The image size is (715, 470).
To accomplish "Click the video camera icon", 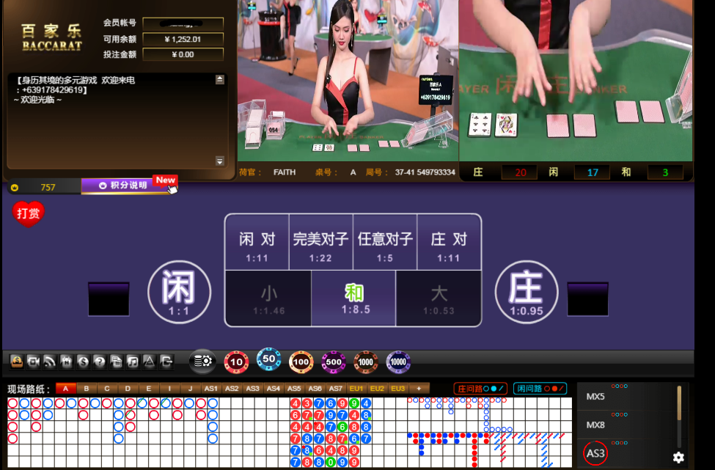I will pyautogui.click(x=33, y=361).
